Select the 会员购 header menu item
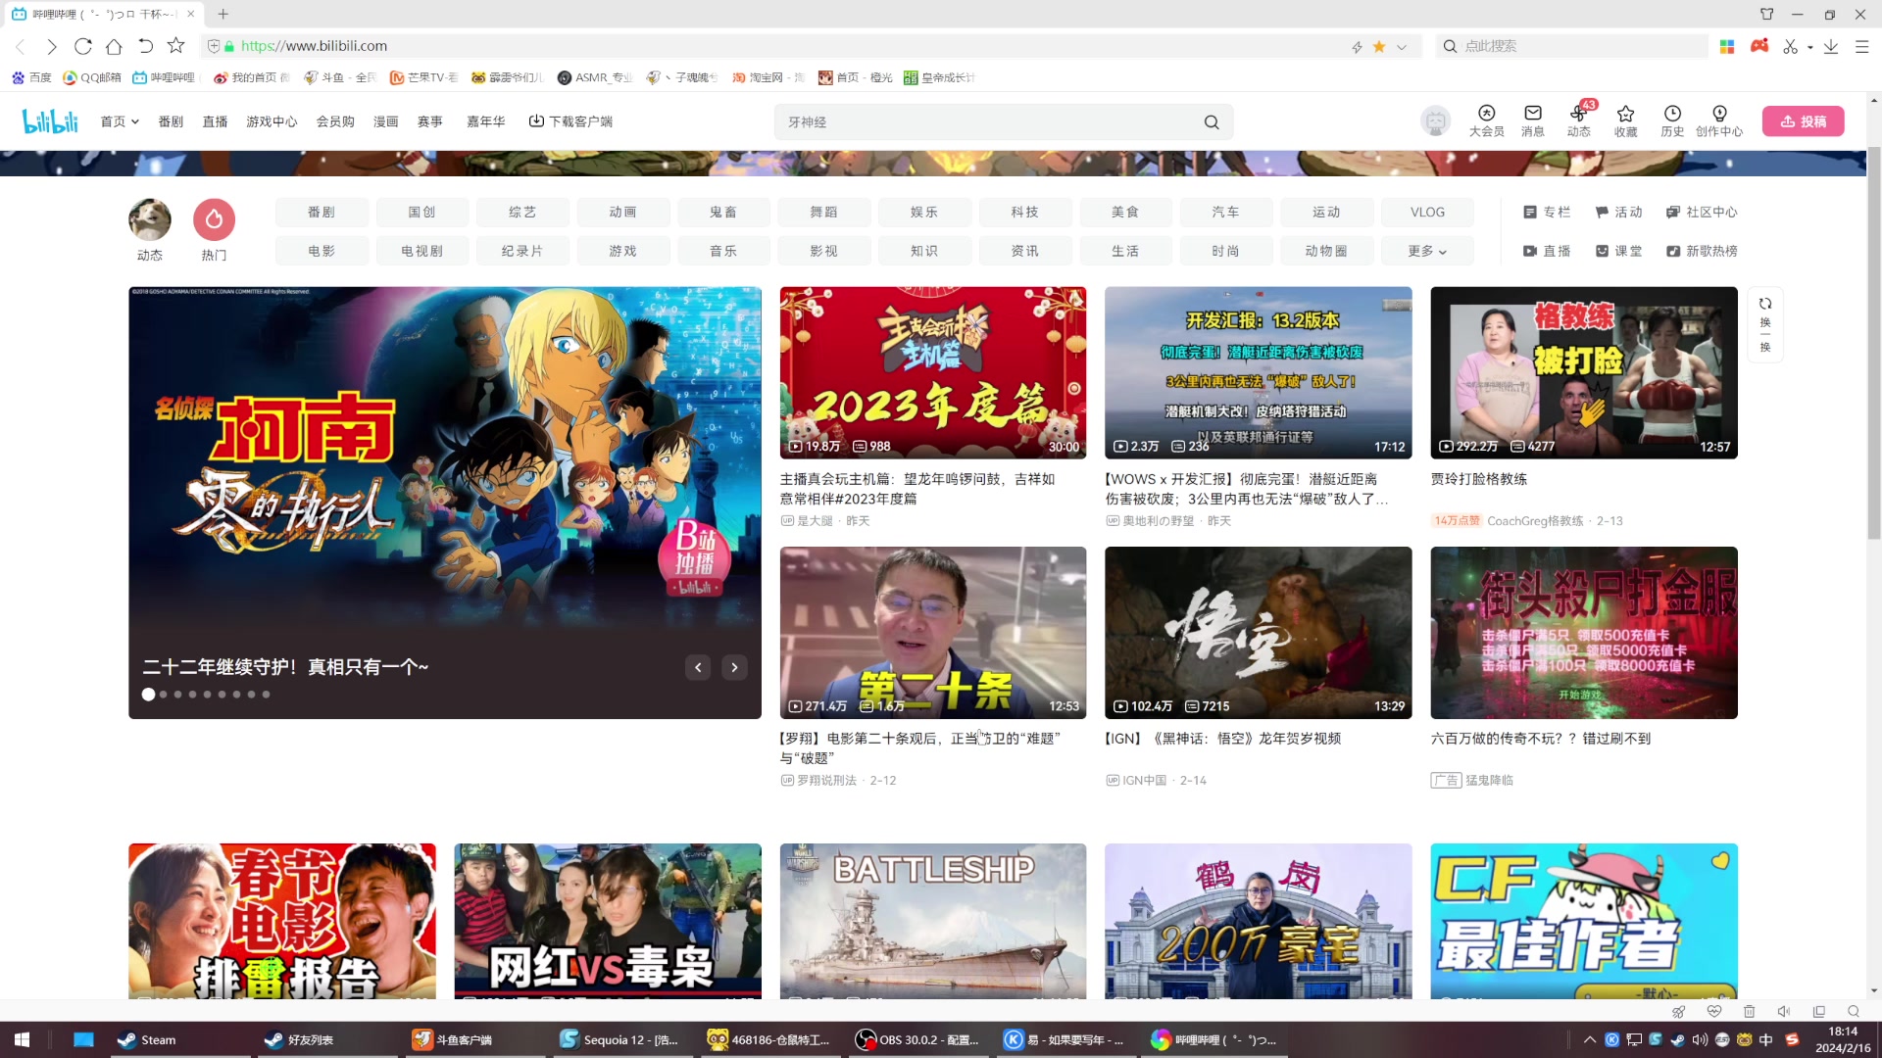 [x=335, y=121]
